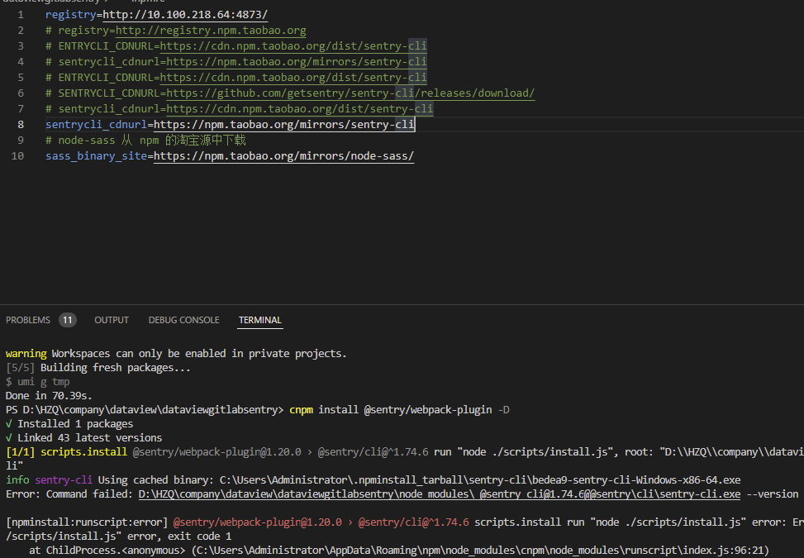Click the Problems count badge showing 11

point(66,319)
